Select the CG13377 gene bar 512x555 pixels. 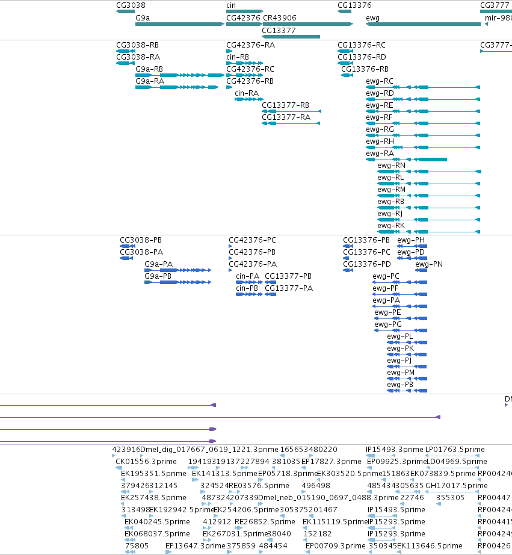pos(291,37)
